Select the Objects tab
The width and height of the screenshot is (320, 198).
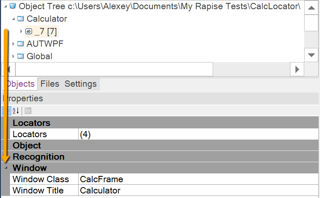pyautogui.click(x=20, y=84)
